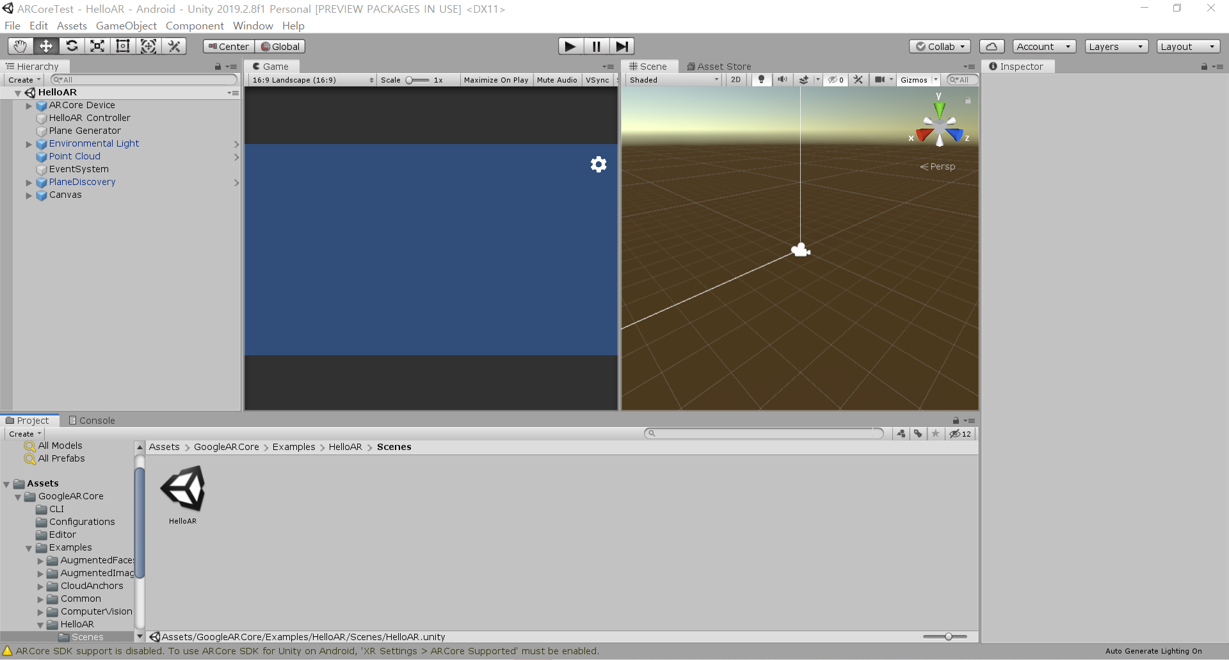Click the red X axis on orientation gizmo
Viewport: 1229px width, 660px height.
[922, 135]
